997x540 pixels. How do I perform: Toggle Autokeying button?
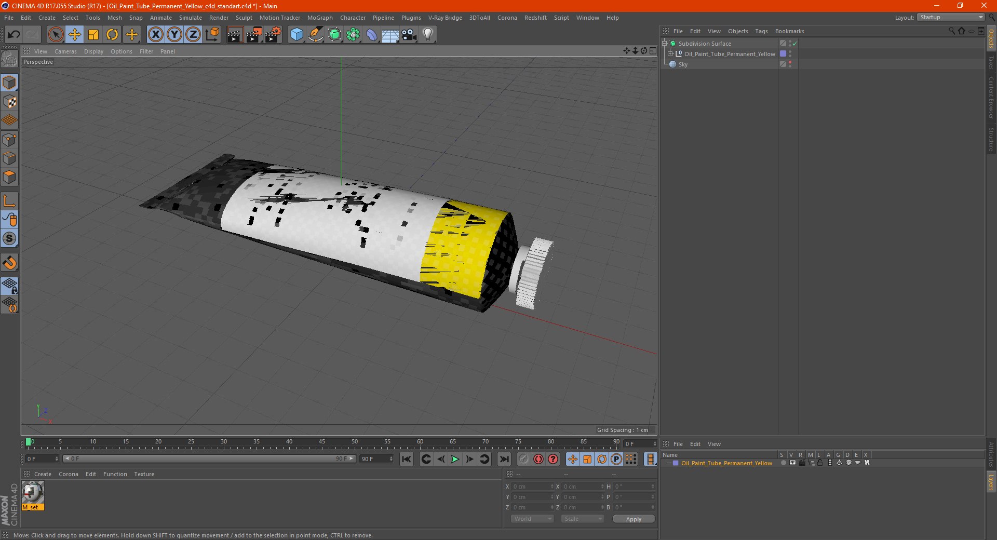tap(538, 459)
